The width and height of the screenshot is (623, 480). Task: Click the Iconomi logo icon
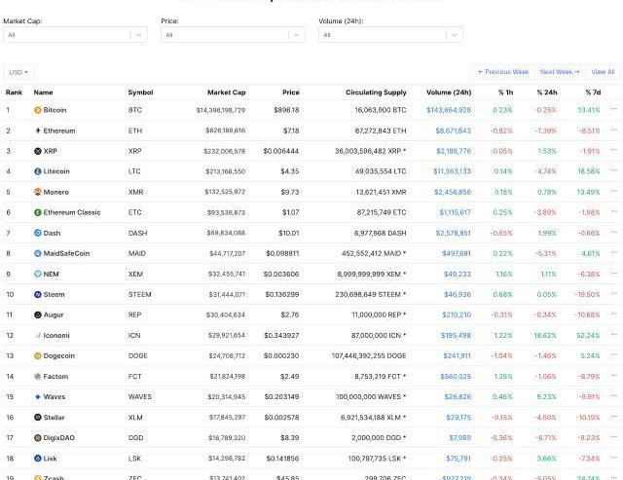point(38,335)
